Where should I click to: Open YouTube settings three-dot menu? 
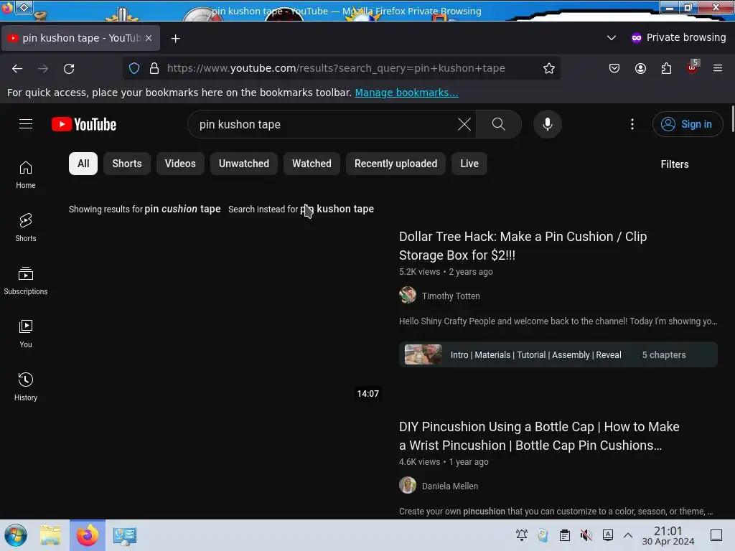632,124
